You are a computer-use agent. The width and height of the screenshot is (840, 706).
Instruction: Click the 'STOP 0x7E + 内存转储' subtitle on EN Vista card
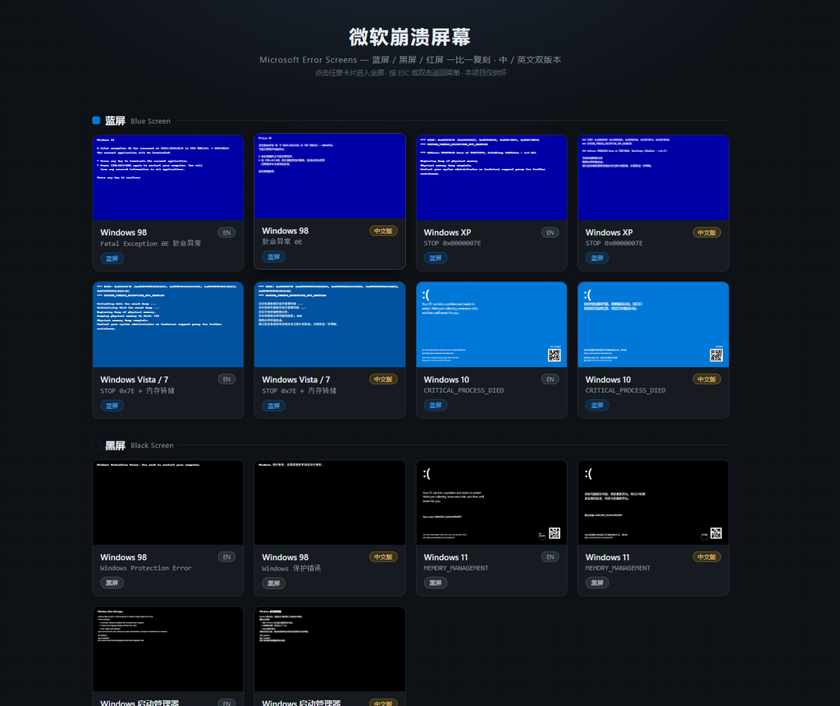click(137, 391)
